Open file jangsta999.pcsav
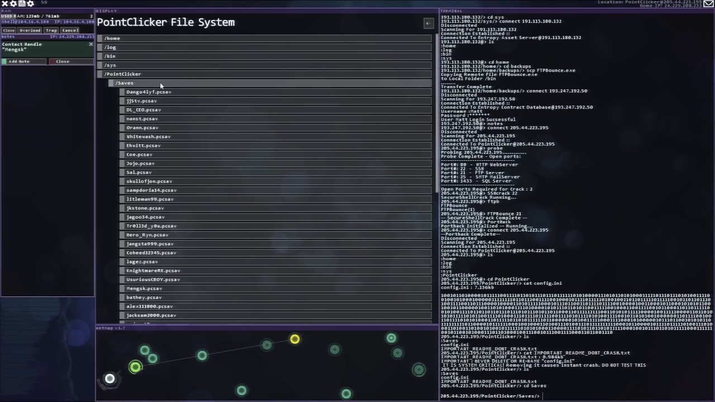The width and height of the screenshot is (715, 402). tap(275, 244)
